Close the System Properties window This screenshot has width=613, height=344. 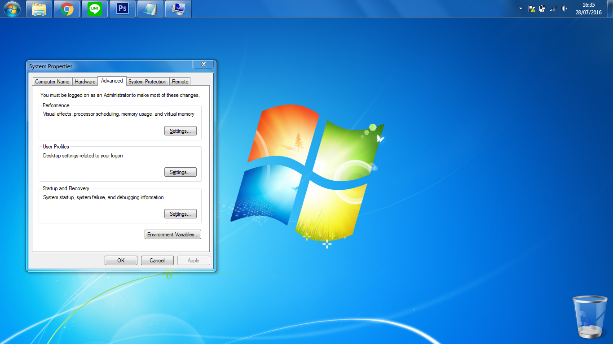(203, 65)
